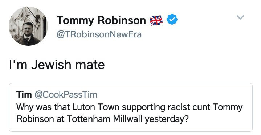261x135 pixels.
Task: Open the quoted tweet card from Tim
Action: [x=131, y=107]
